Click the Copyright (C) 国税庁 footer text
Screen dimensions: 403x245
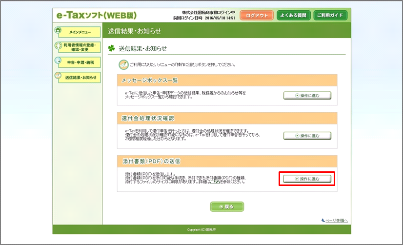[201, 229]
